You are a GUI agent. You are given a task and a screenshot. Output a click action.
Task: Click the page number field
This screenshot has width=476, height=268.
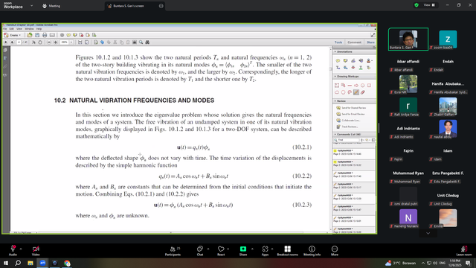pyautogui.click(x=19, y=42)
